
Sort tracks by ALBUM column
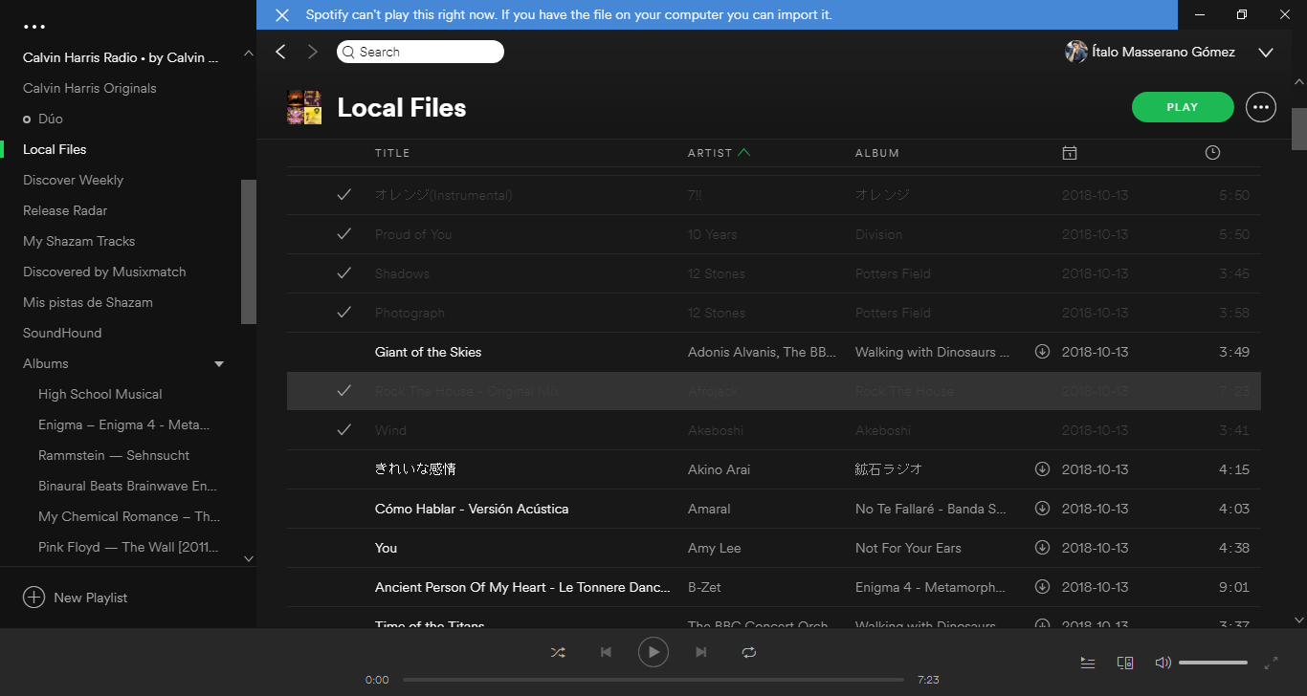[877, 153]
